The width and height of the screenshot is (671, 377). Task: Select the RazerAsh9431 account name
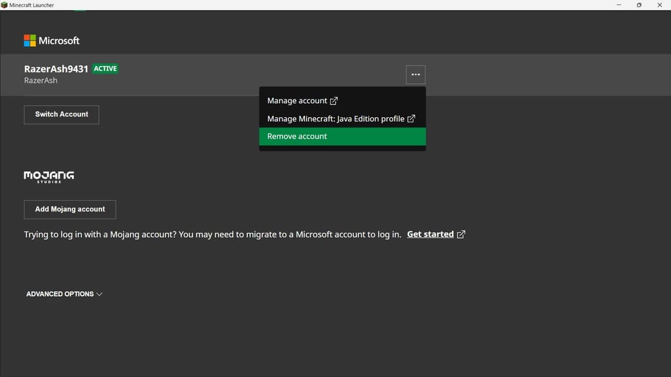(55, 69)
